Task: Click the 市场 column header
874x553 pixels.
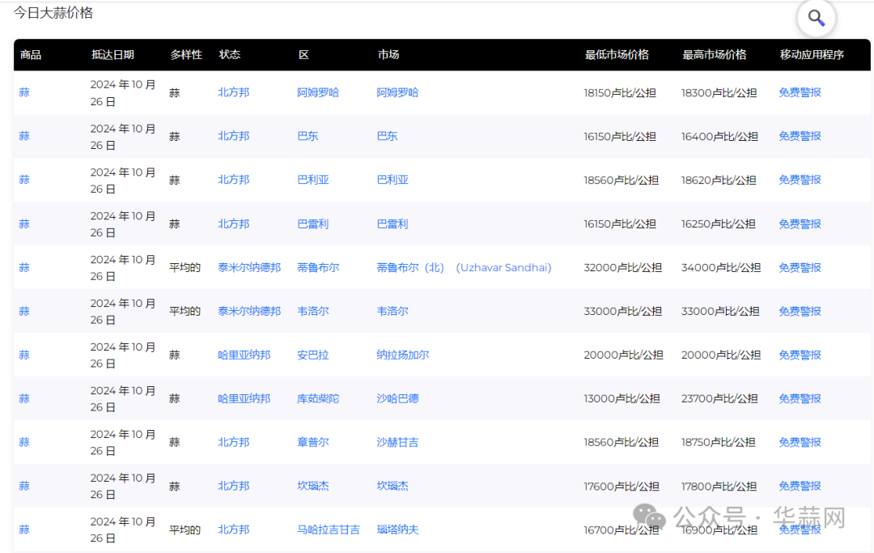Action: pyautogui.click(x=388, y=54)
